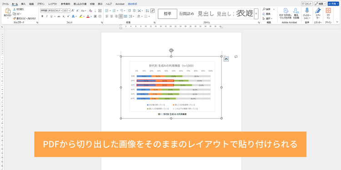The height and width of the screenshot is (170, 341).
Task: Toggle the character shading button
Action: (95, 16)
